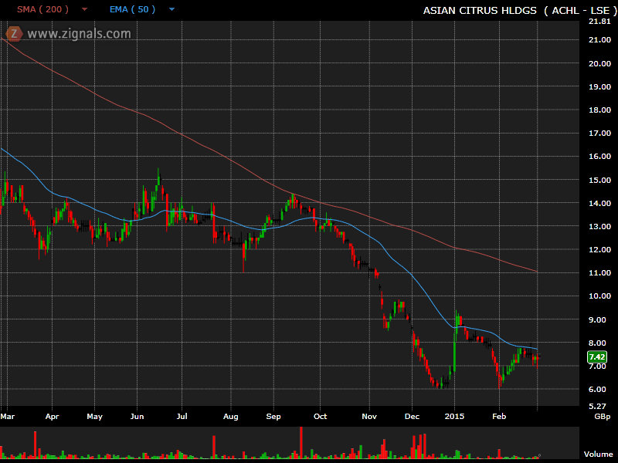Select the Jun label on time axis

tap(138, 416)
